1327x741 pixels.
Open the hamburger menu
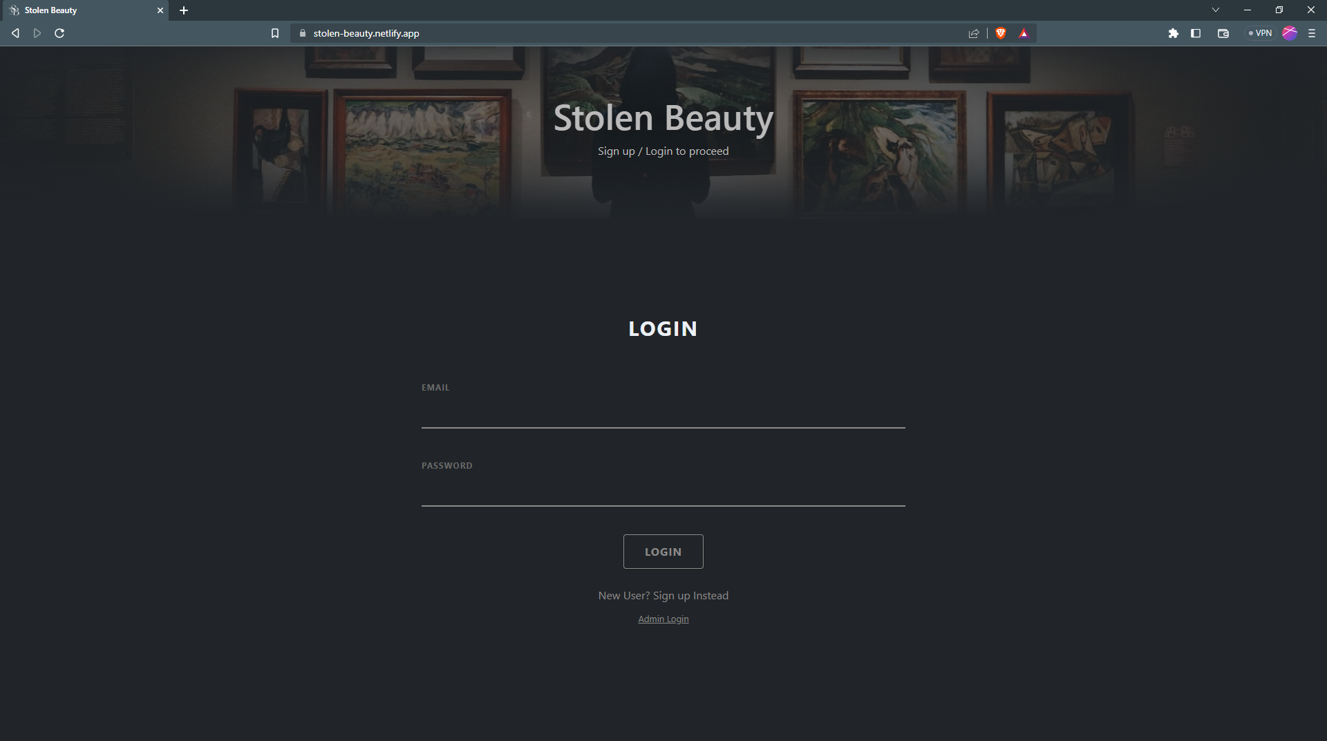1312,32
